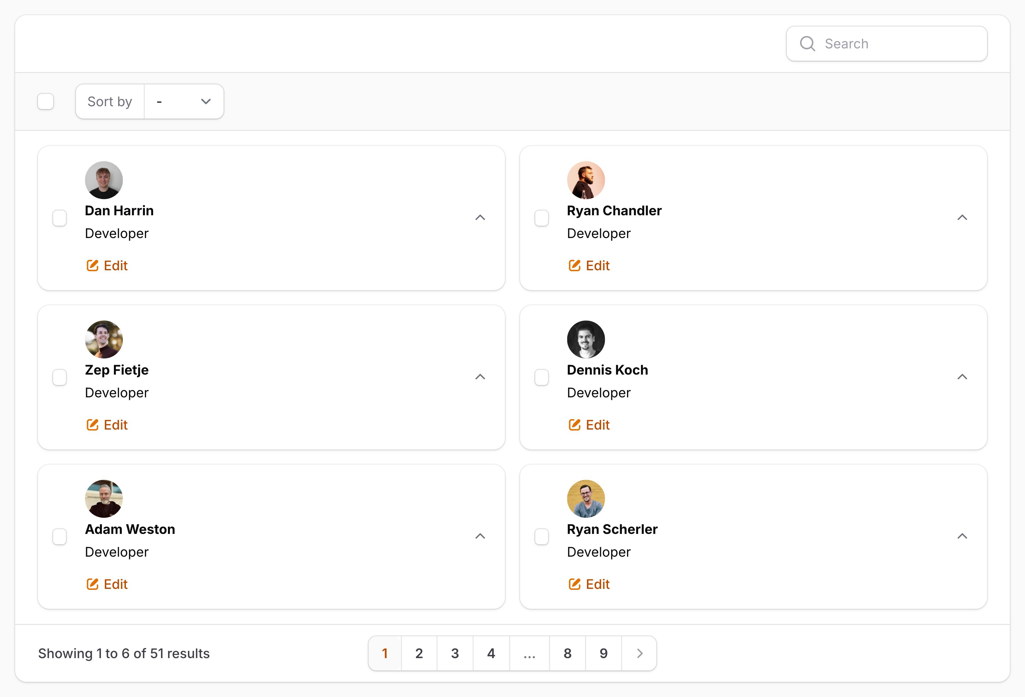Image resolution: width=1025 pixels, height=697 pixels.
Task: Click Ryan Chandler's avatar photo
Action: [x=585, y=180]
